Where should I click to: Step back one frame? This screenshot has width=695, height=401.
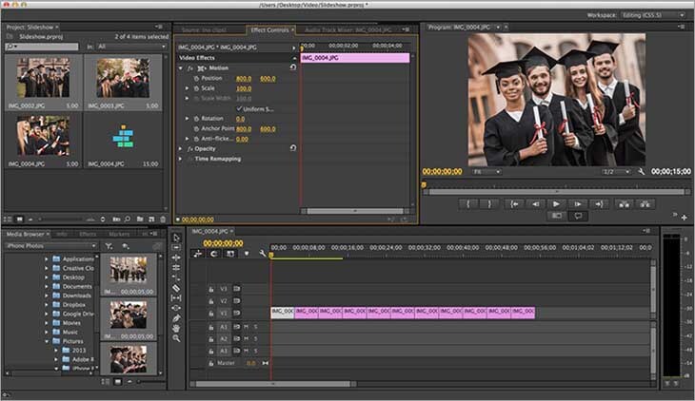[x=535, y=204]
